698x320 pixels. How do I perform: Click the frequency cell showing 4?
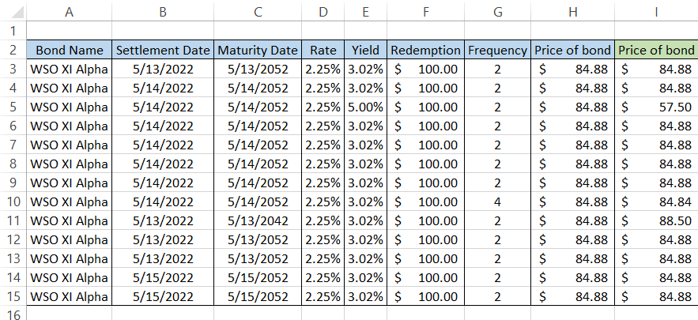pos(497,201)
